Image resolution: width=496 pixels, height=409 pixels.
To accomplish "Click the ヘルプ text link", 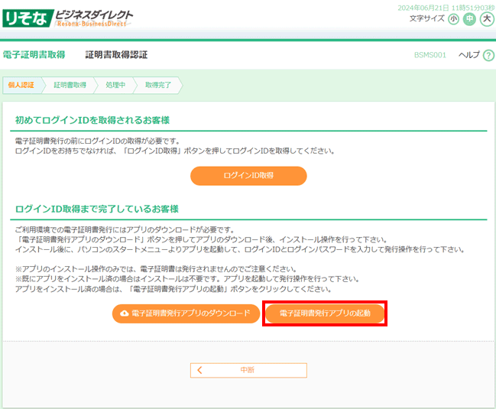I will tap(469, 55).
